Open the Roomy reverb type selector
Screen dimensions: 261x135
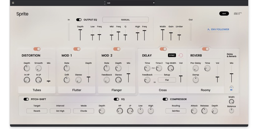[206, 90]
